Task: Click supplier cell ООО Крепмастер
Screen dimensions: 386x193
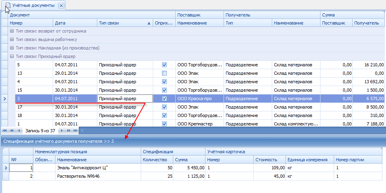Action: click(199, 124)
